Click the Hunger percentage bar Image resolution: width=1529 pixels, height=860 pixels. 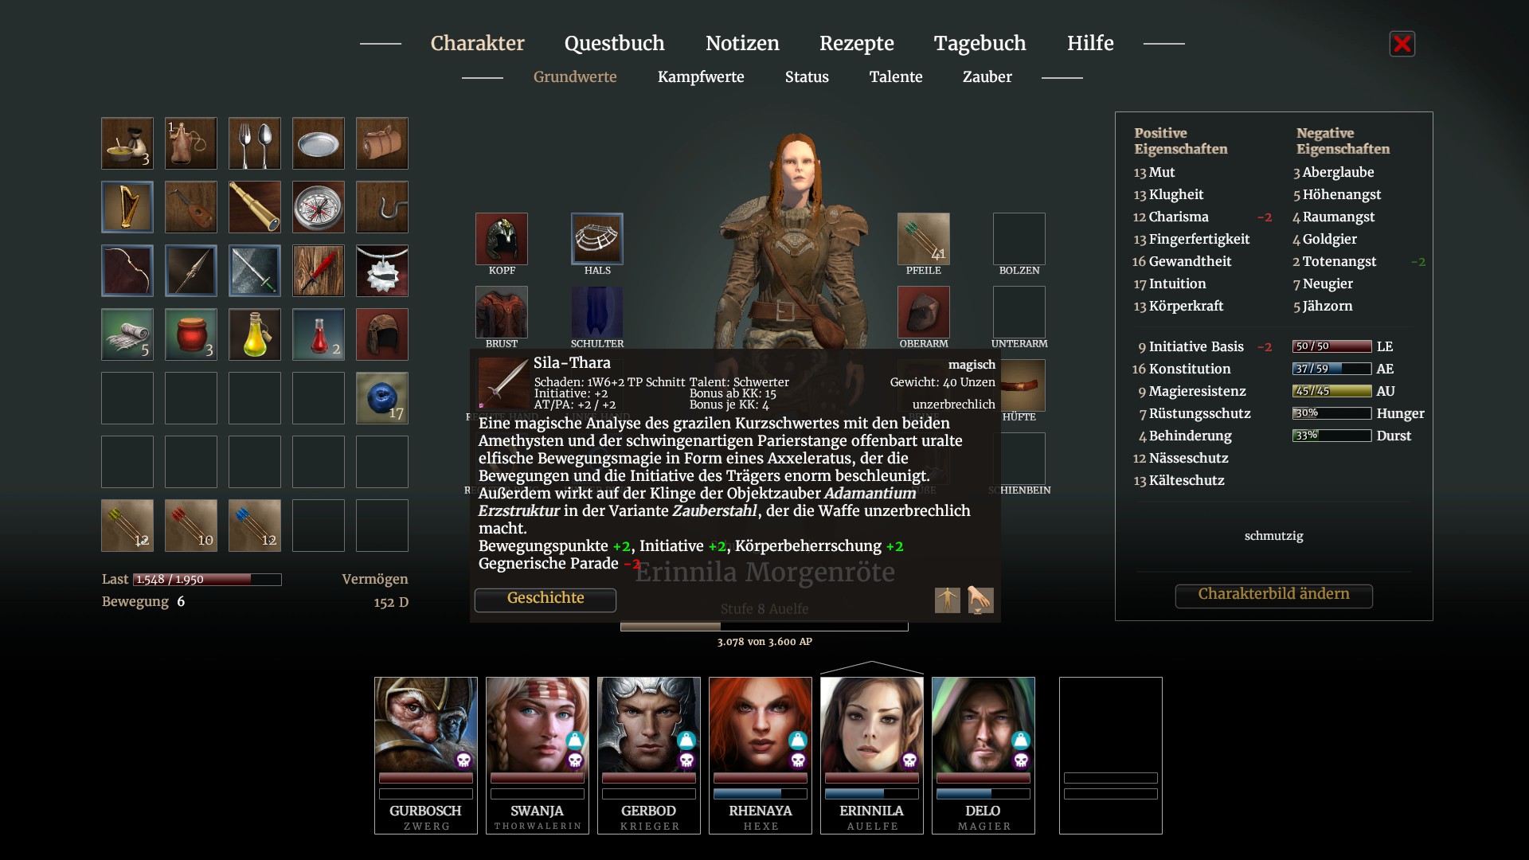[1332, 413]
